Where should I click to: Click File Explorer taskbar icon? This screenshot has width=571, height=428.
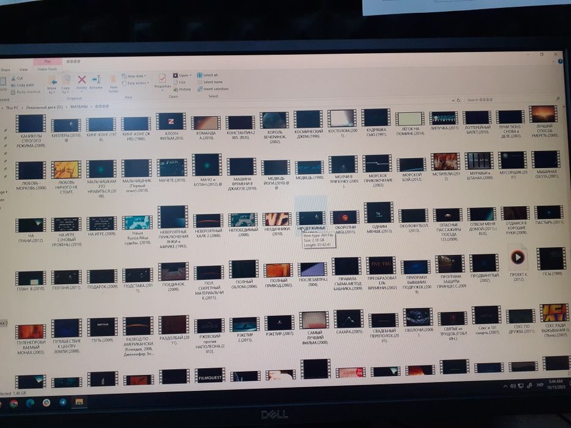(79, 402)
